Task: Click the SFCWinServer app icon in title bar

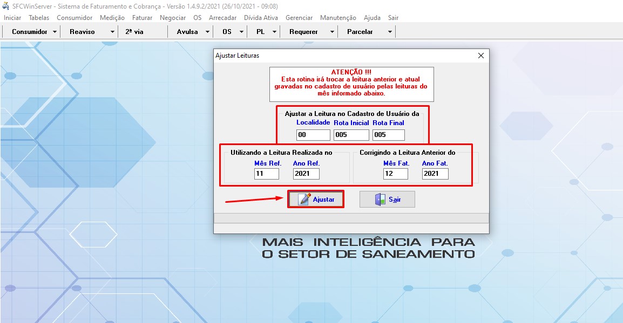Action: [6, 6]
